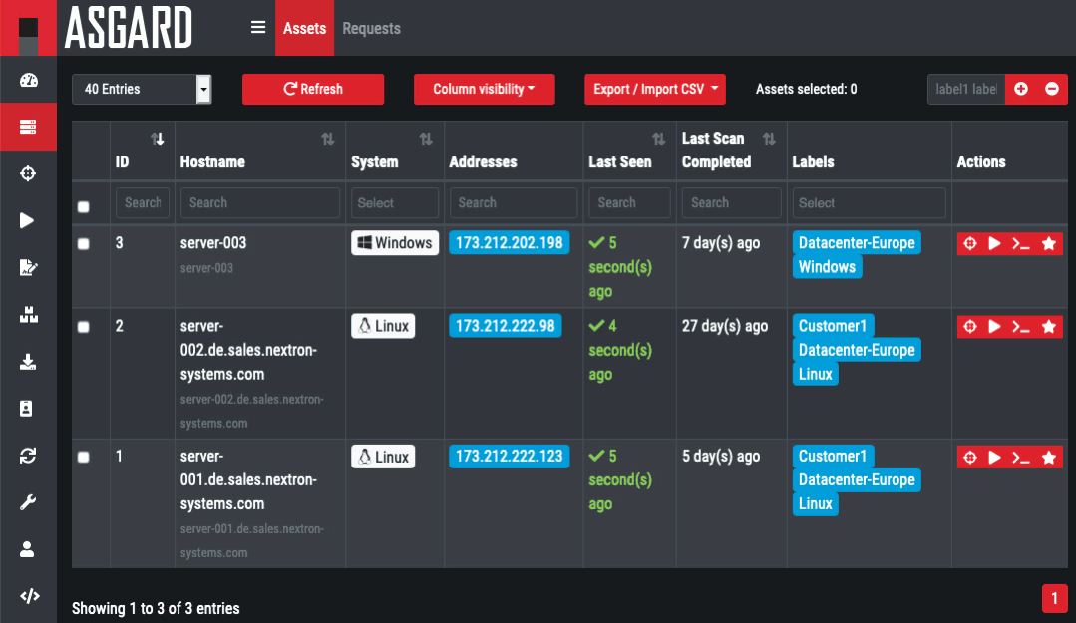
Task: Open the dashboard gauge icon in sidebar
Action: pyautogui.click(x=28, y=81)
